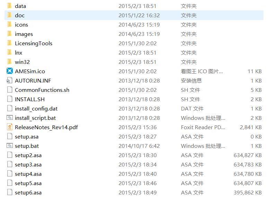Click the install_script.bat batch icon
The width and height of the screenshot is (269, 201).
point(10,117)
